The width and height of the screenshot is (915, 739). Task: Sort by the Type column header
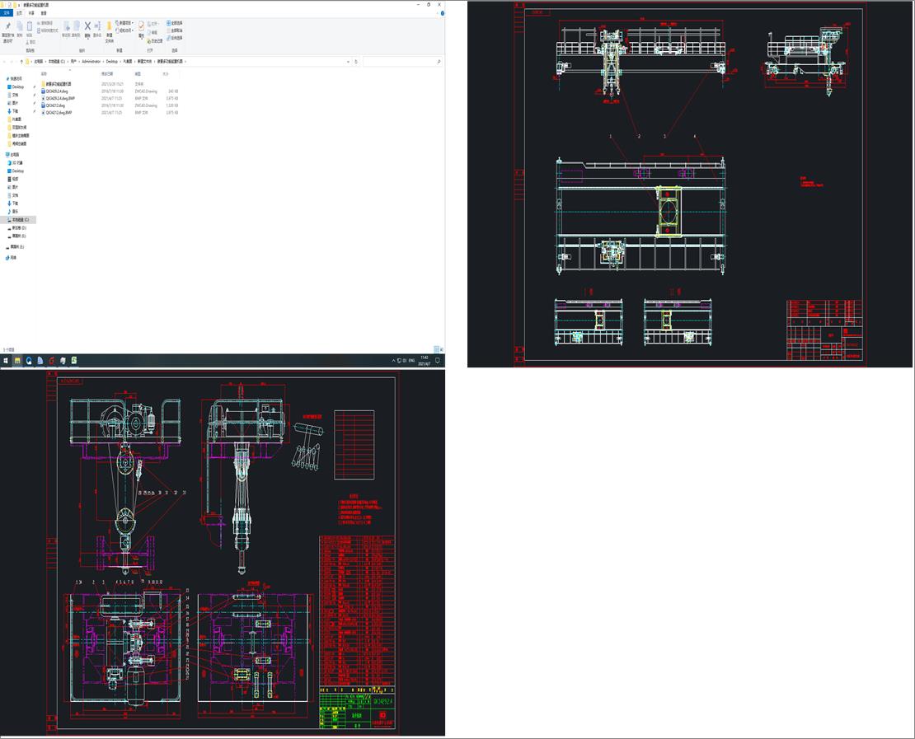click(138, 74)
